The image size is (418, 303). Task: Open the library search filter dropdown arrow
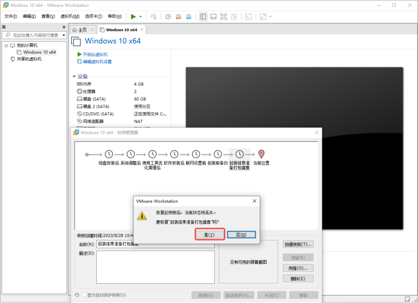[64, 35]
